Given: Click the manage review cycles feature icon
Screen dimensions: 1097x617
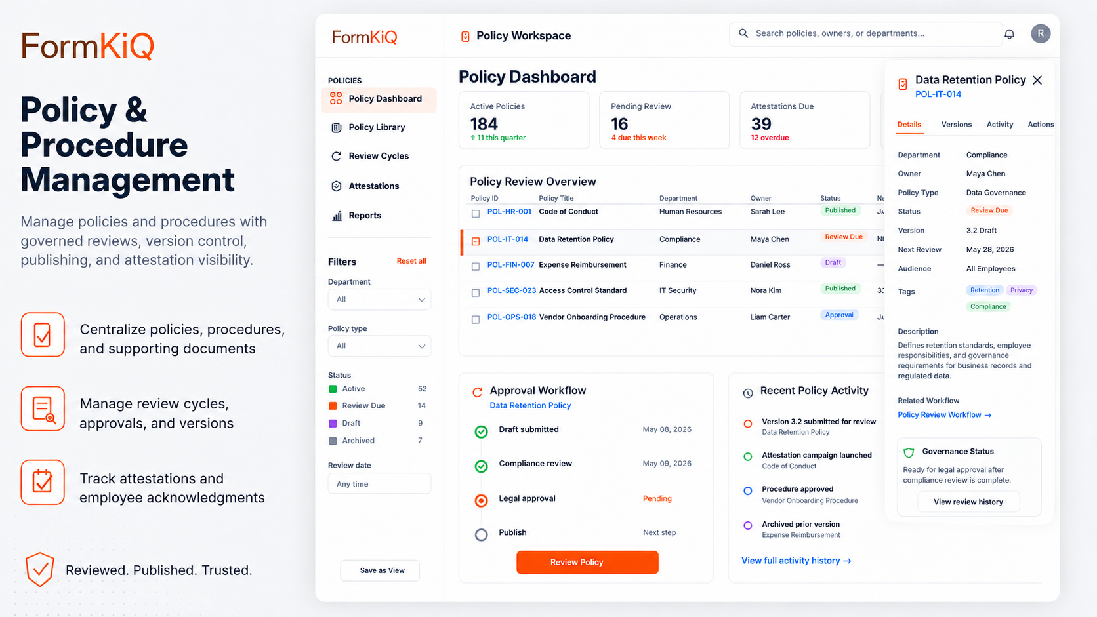Looking at the screenshot, I should click(43, 408).
